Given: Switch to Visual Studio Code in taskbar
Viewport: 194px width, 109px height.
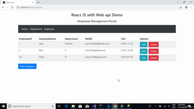Looking at the screenshot, I should [x=108, y=106].
